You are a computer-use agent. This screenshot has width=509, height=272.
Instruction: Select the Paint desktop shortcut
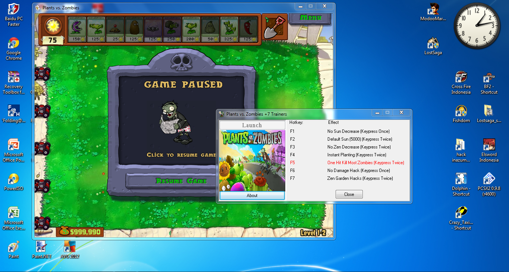coord(14,250)
